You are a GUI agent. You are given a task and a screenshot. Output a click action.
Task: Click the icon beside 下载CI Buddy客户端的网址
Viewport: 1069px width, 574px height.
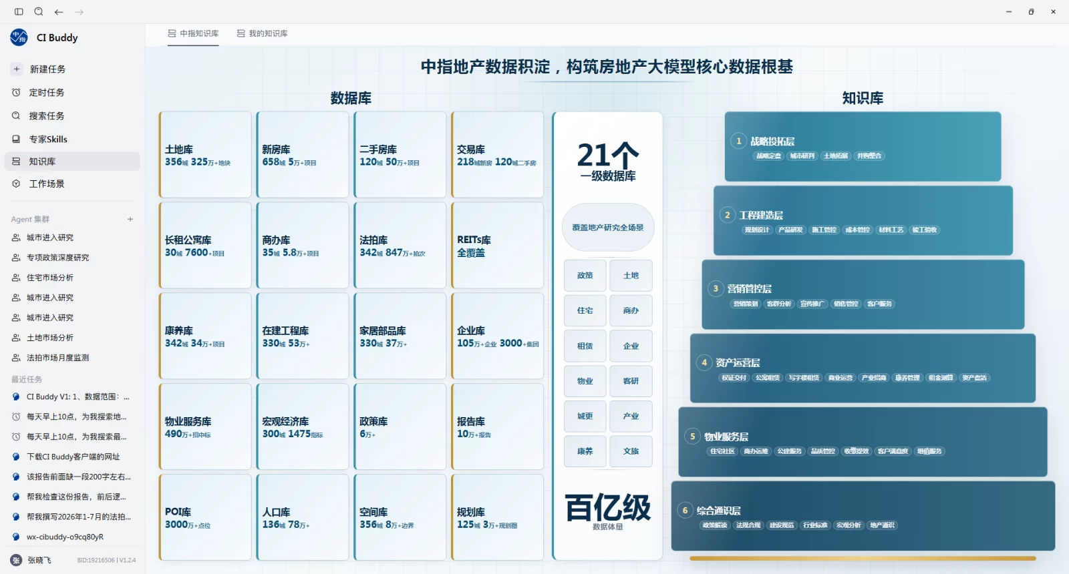tap(16, 457)
